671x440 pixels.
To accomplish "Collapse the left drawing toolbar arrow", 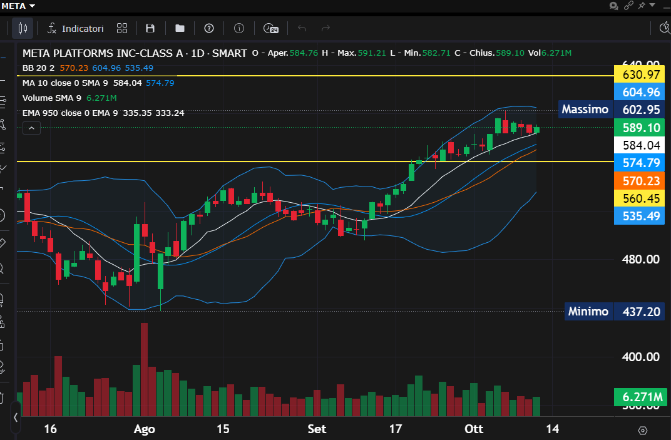I will coord(16,417).
